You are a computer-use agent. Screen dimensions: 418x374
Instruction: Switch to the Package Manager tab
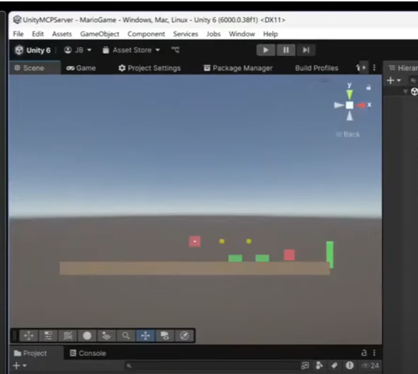point(238,68)
